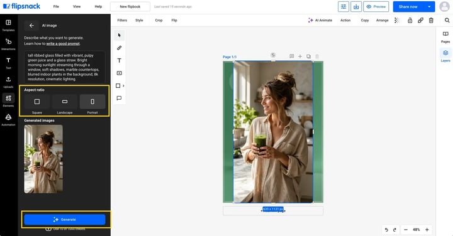453x236 pixels.
Task: Click the 48% zoom level value
Action: click(417, 230)
